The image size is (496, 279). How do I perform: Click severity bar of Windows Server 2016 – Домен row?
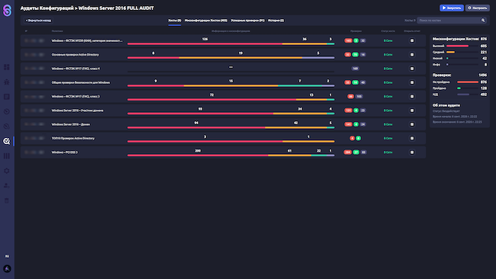(x=231, y=127)
